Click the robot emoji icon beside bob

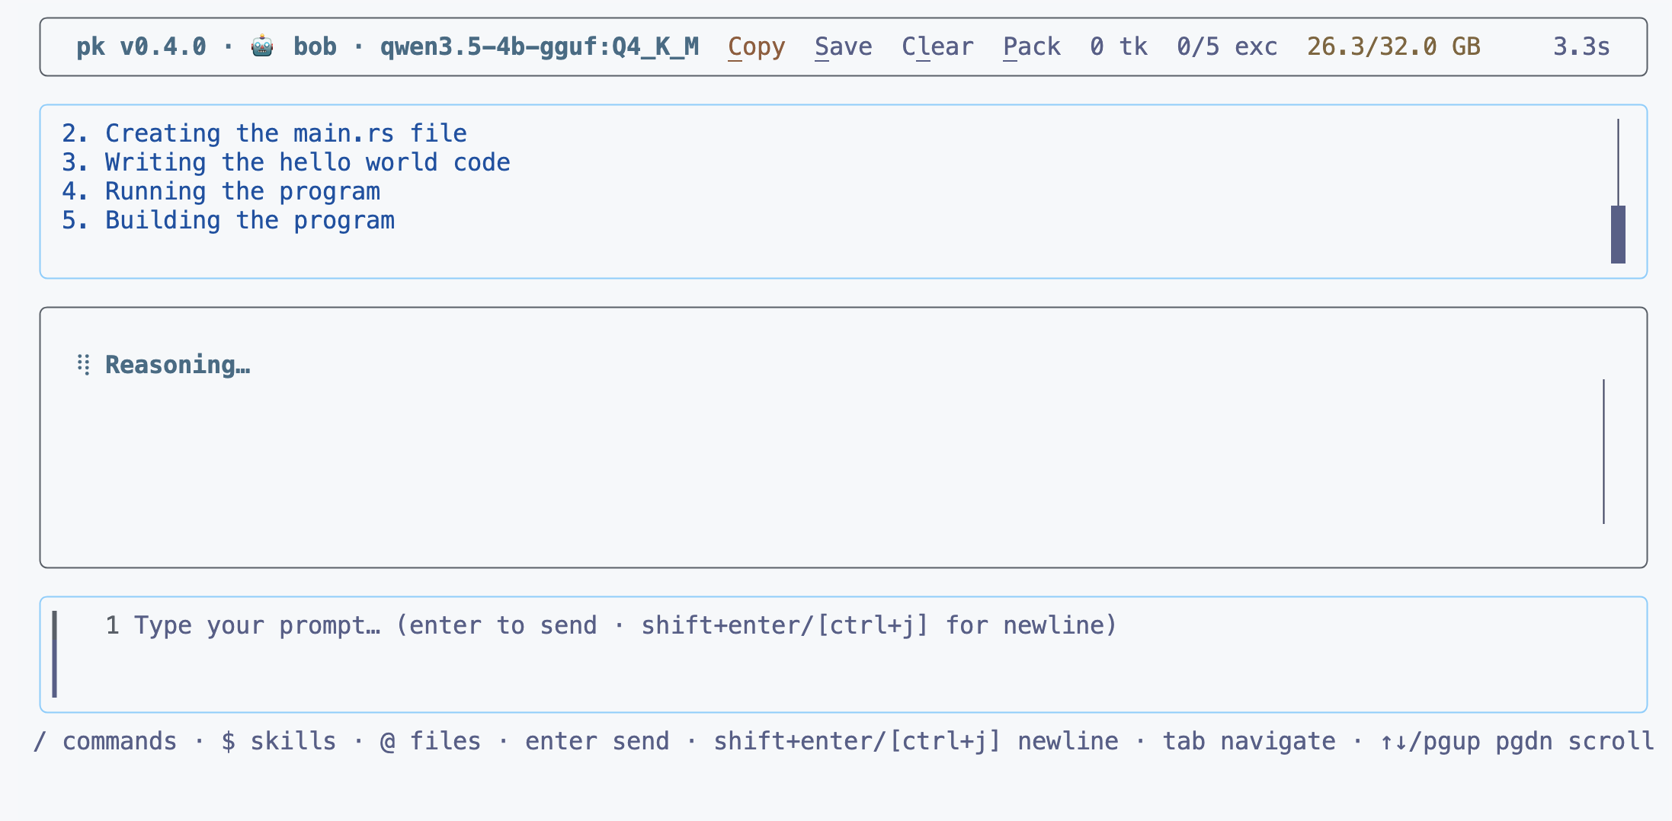pyautogui.click(x=262, y=46)
